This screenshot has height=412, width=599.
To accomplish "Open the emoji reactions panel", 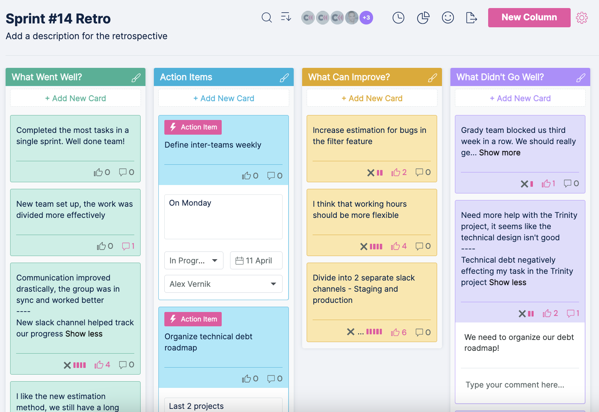I will [x=448, y=17].
